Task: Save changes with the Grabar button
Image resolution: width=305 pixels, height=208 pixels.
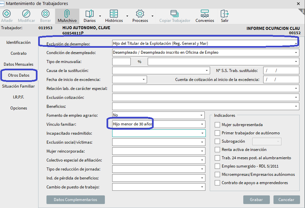Action: 256,200
